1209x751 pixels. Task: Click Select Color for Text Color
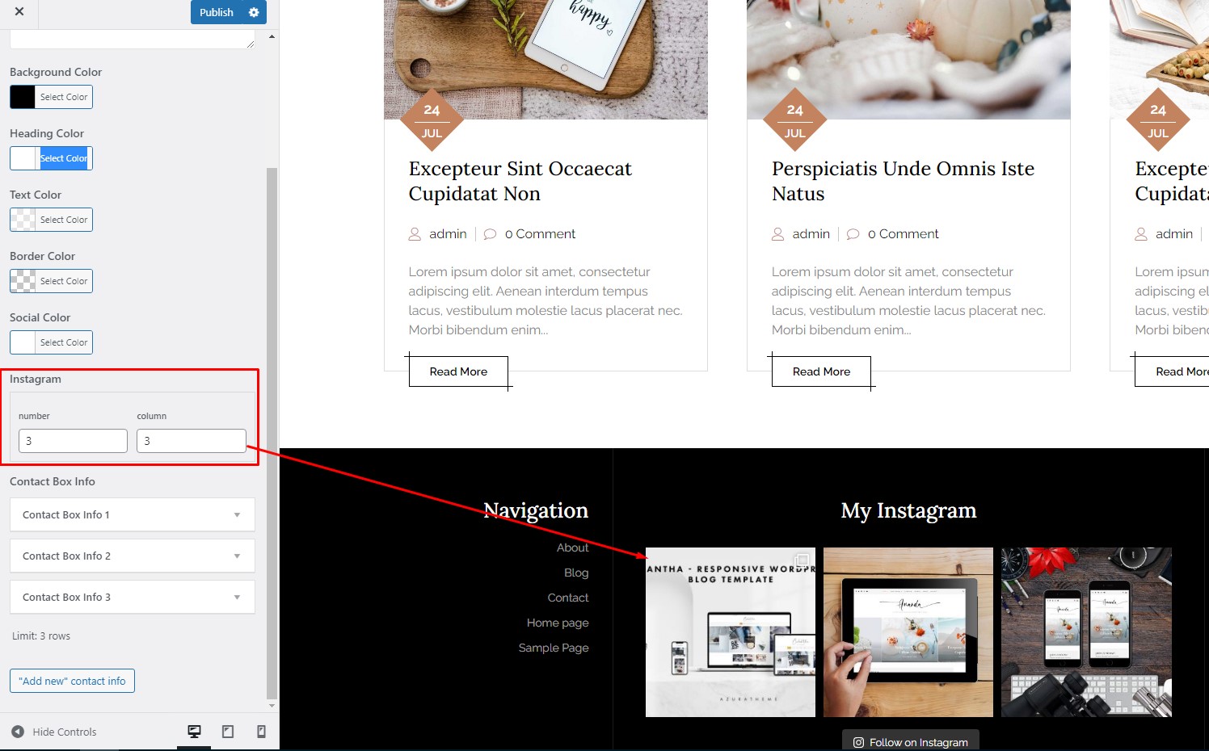[x=64, y=220]
